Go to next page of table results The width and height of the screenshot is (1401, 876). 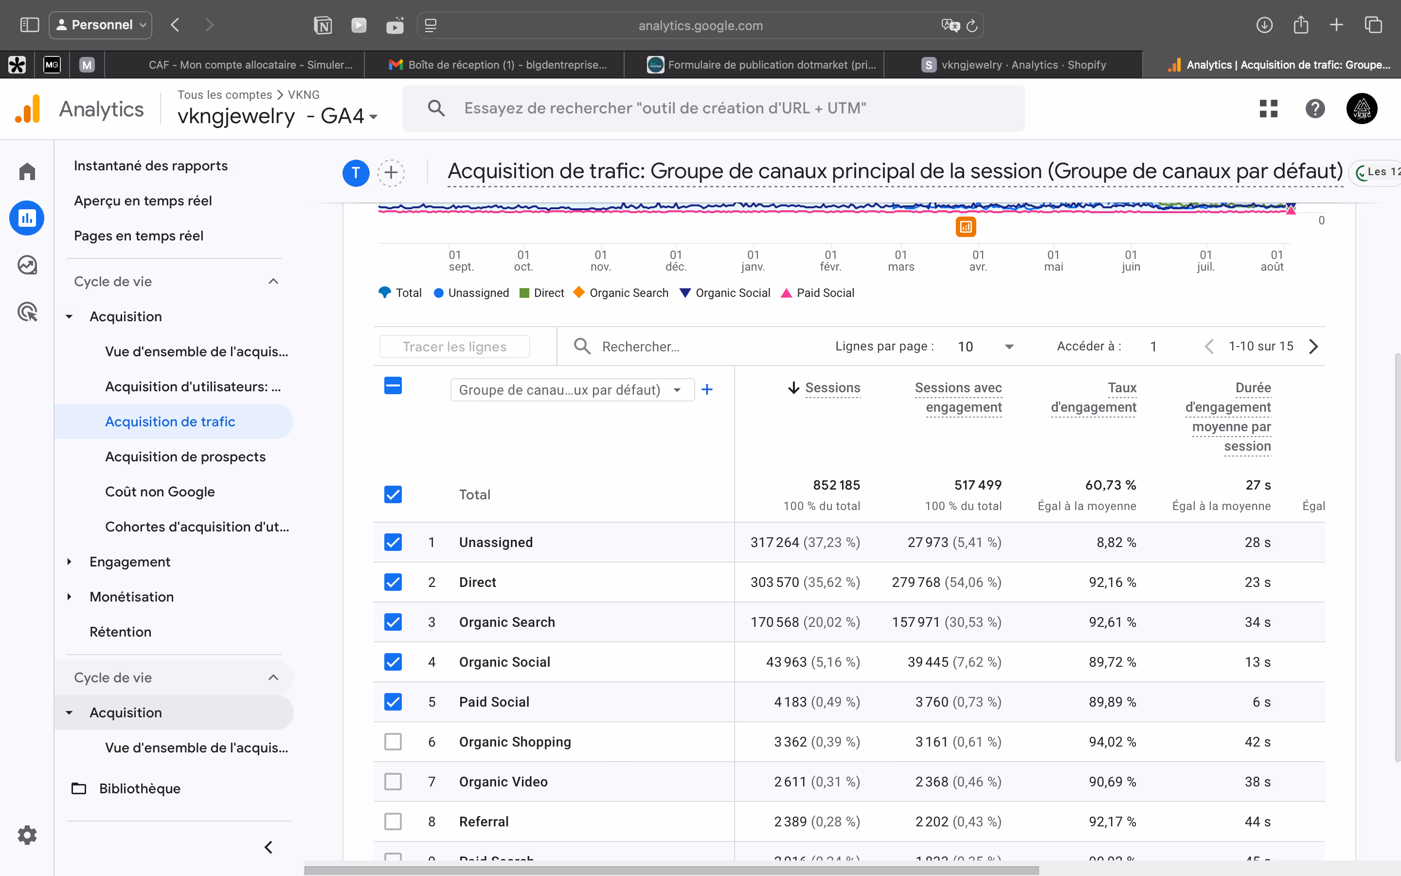click(x=1313, y=347)
